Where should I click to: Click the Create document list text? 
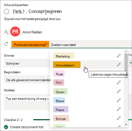pos(27,127)
